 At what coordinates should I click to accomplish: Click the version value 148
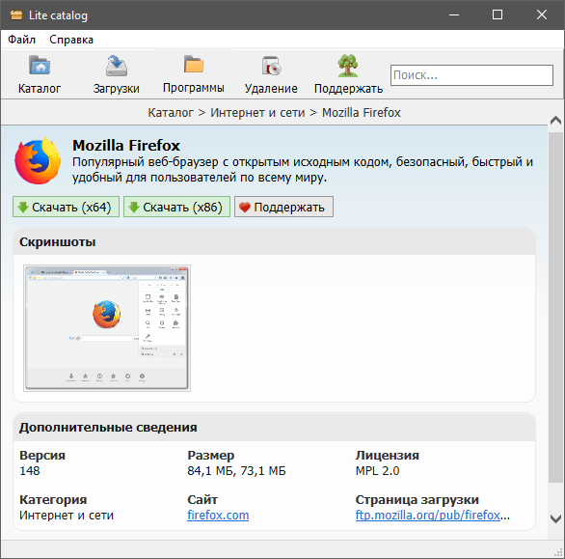pos(30,470)
